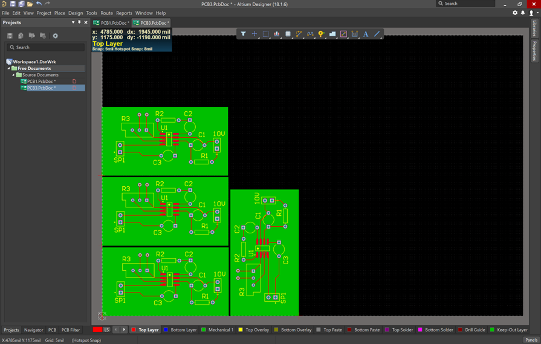Open the Projects panel dropdown arrow
541x344 pixels.
[x=73, y=22]
